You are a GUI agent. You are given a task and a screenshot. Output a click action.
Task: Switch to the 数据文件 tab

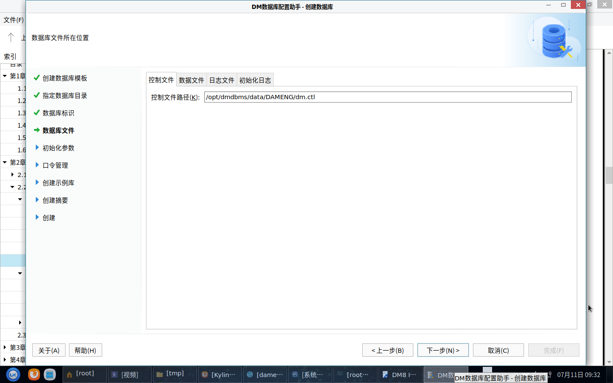[x=191, y=80]
